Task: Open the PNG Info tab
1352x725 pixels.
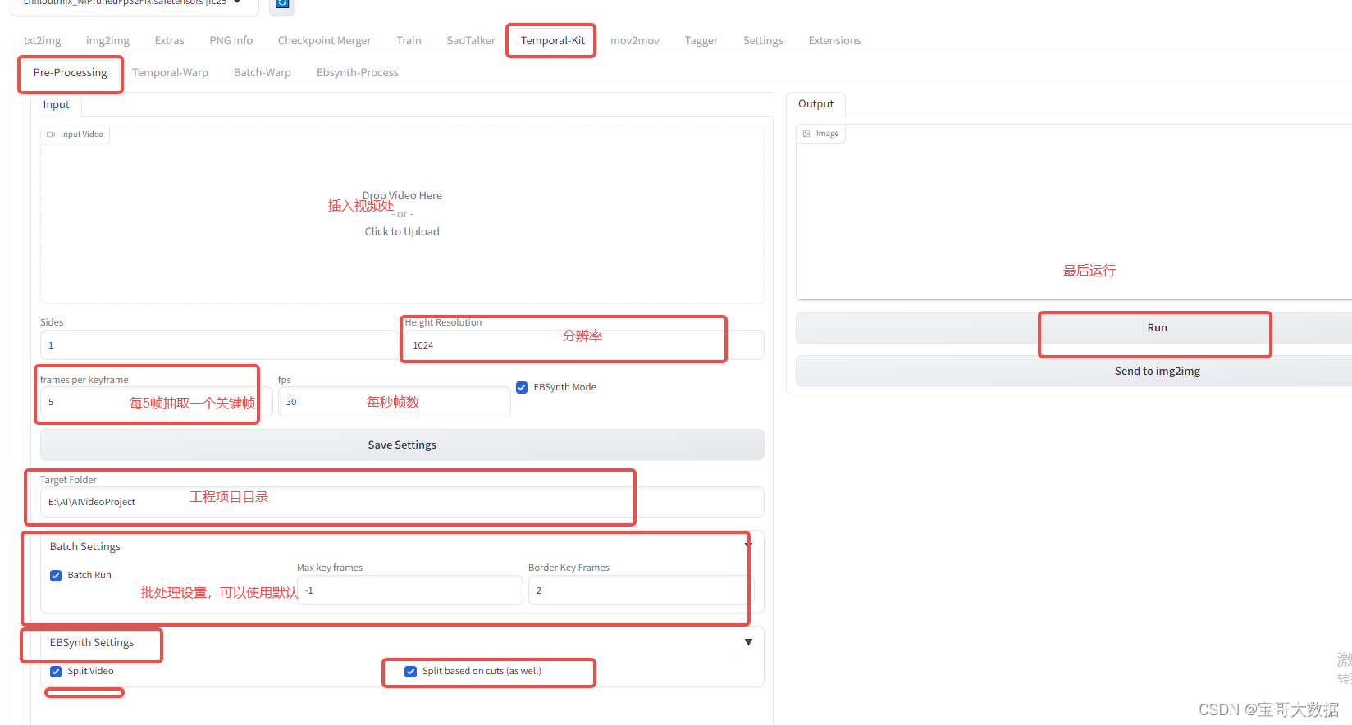Action: tap(231, 40)
